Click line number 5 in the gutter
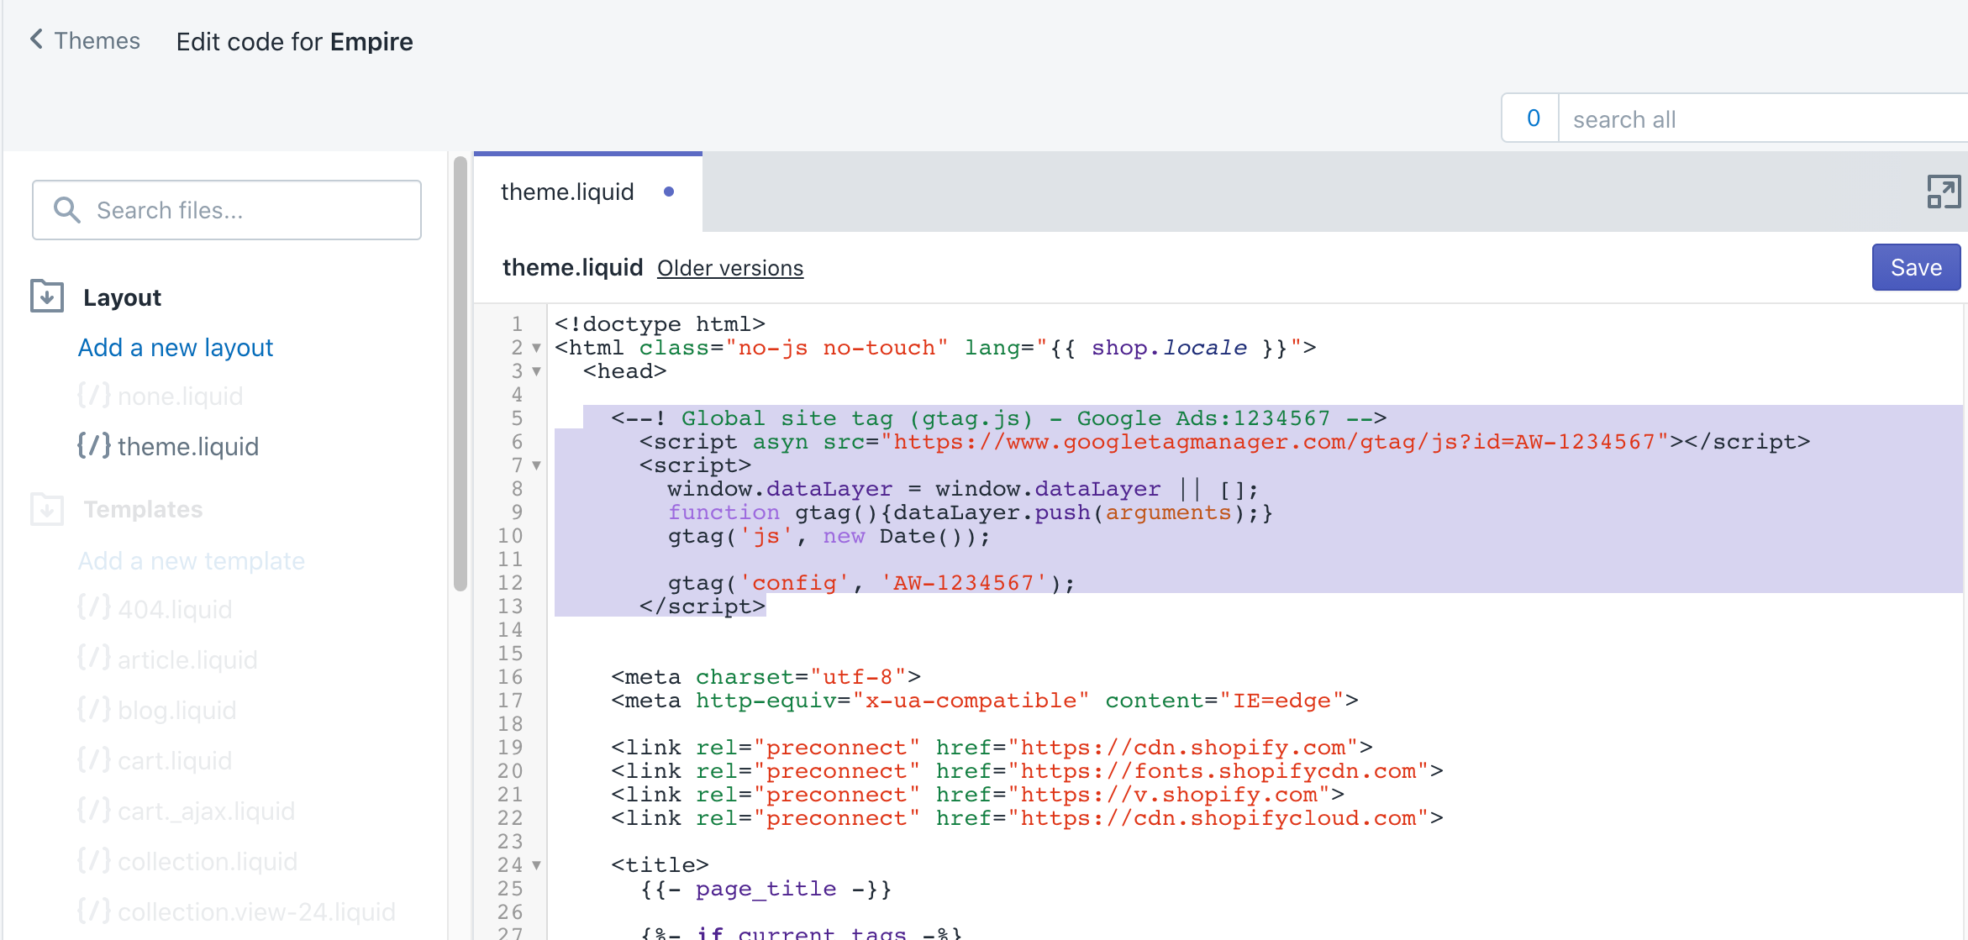The image size is (1968, 940). (x=517, y=418)
